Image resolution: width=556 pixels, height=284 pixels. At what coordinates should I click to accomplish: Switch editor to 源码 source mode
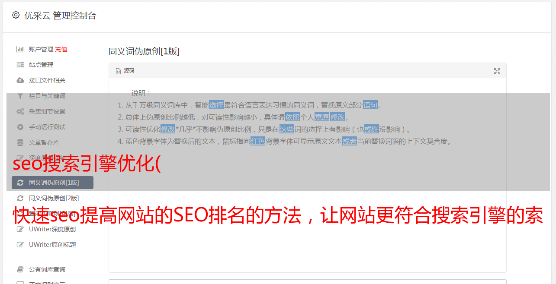tap(125, 71)
